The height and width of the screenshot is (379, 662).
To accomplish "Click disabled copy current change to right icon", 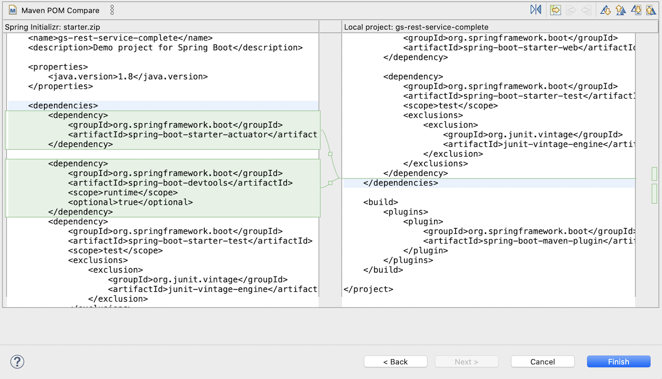I will (571, 10).
